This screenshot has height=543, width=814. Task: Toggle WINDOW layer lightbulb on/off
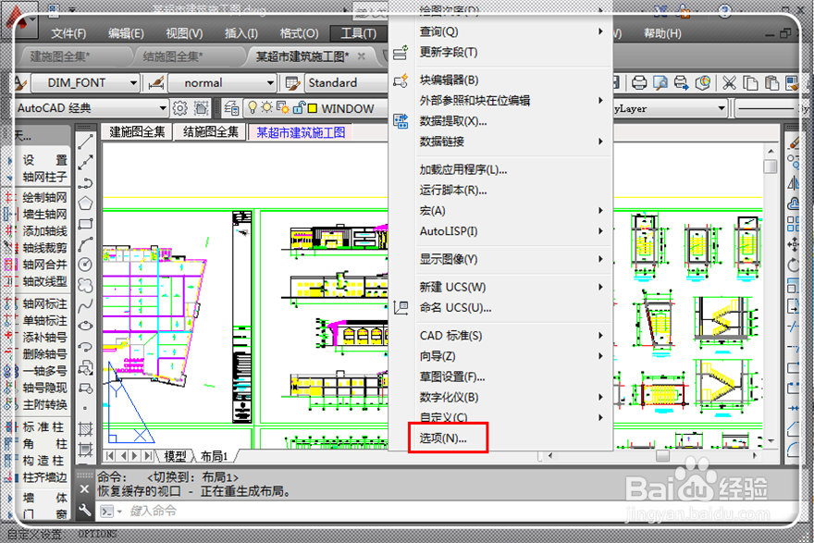(x=253, y=107)
